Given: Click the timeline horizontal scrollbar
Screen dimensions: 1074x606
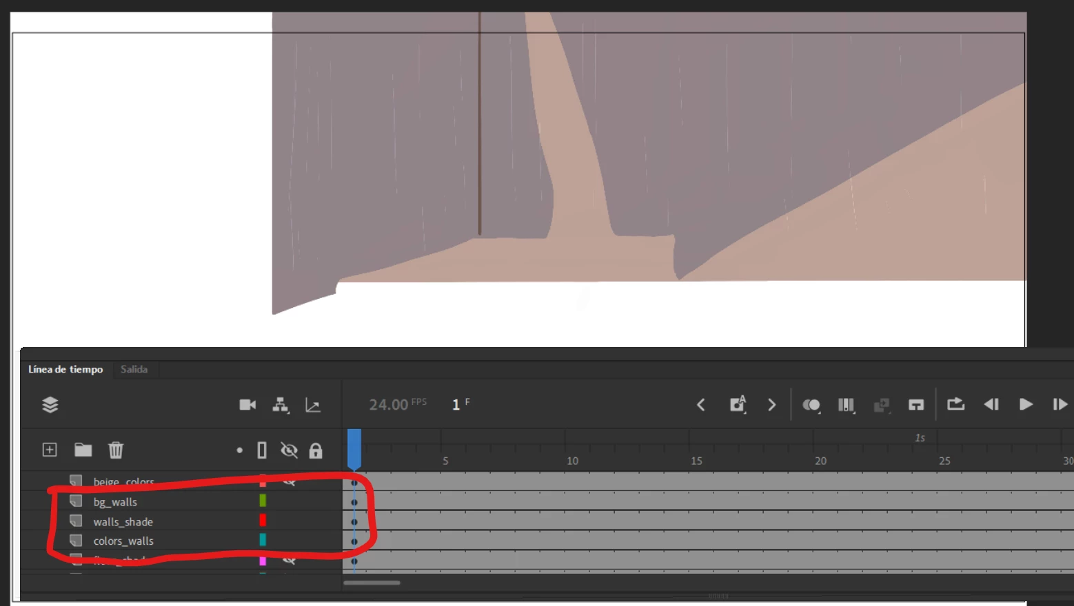Looking at the screenshot, I should pos(372,583).
